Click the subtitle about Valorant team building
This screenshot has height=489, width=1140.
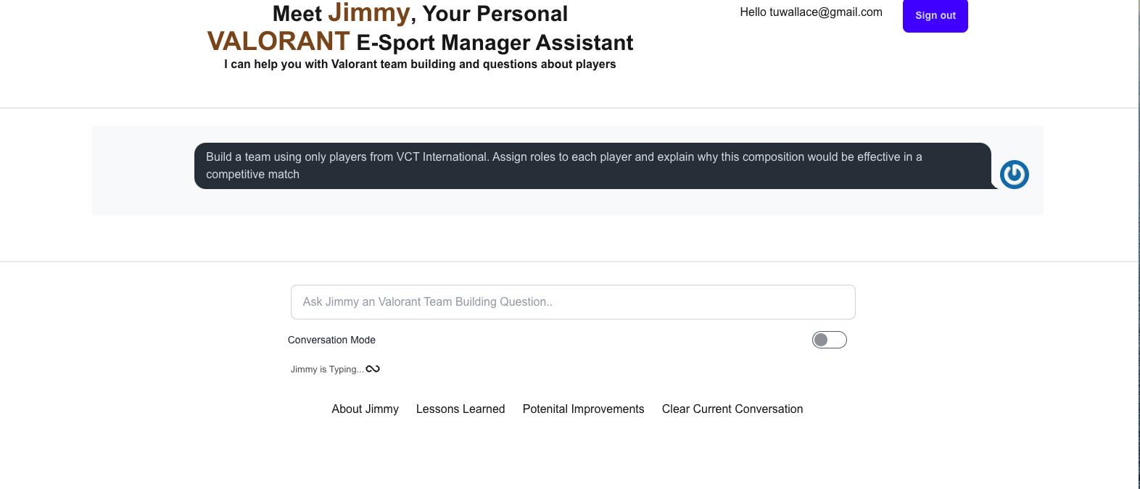420,64
